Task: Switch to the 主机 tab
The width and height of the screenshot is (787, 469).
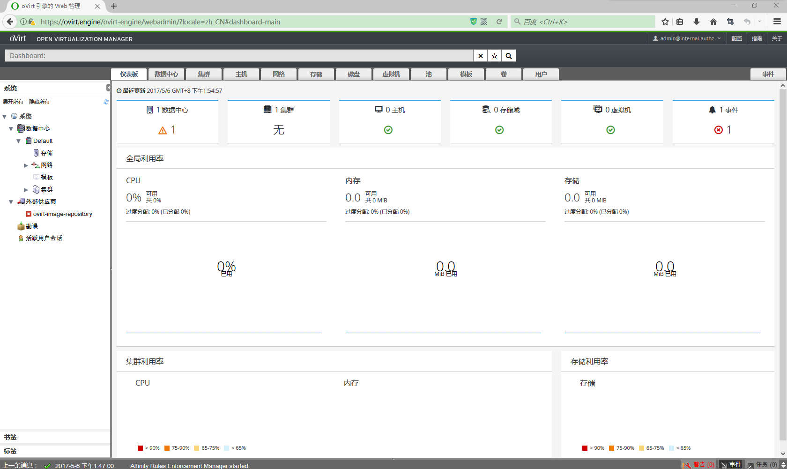Action: point(241,74)
